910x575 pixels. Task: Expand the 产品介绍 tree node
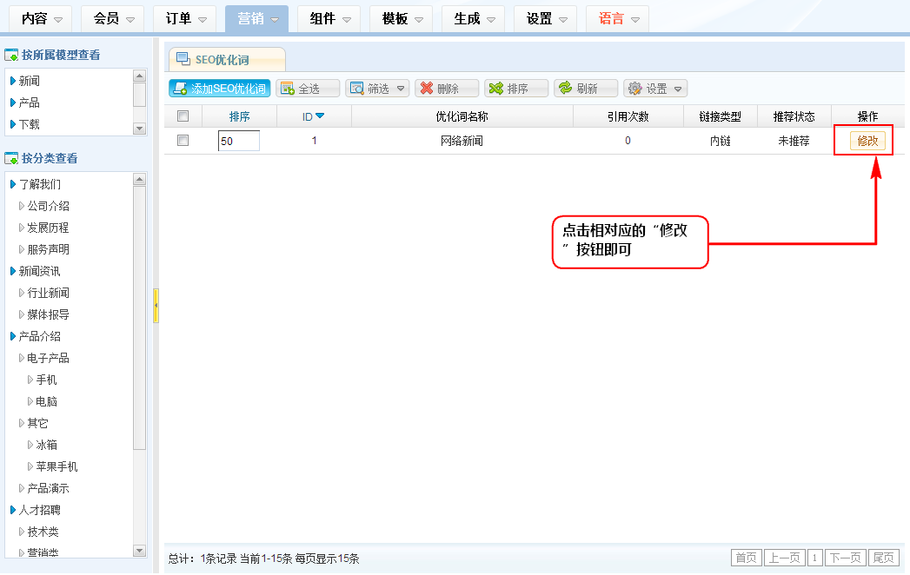click(x=13, y=336)
